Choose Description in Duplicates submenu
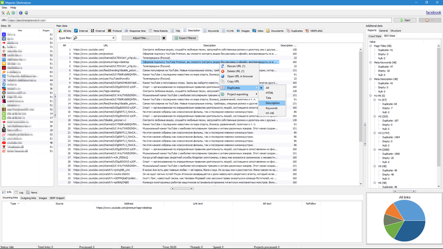443x249 pixels. click(272, 103)
